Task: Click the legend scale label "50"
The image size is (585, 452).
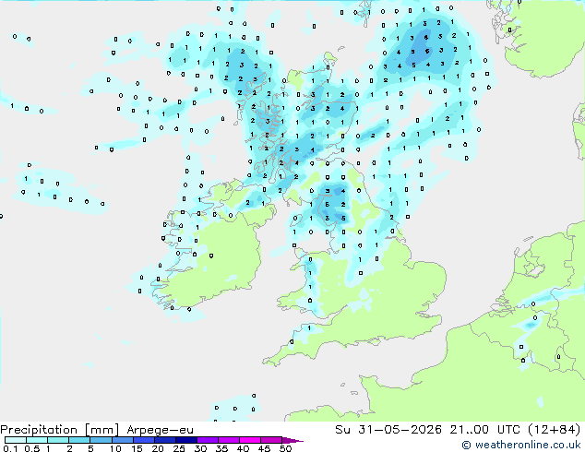Action: pos(285,448)
